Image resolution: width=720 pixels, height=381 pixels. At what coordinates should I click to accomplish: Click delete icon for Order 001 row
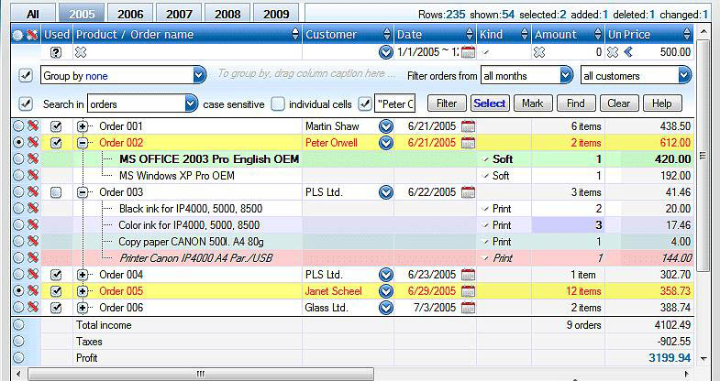coord(33,125)
